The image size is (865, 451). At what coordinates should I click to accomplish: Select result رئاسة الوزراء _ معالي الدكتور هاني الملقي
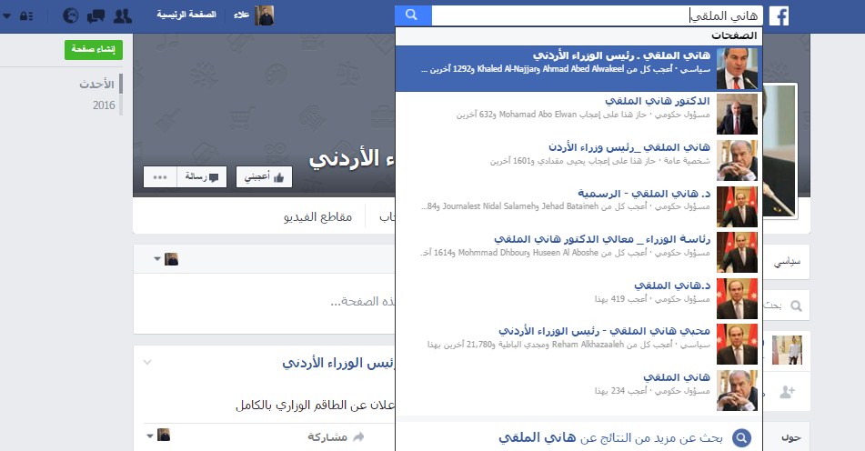click(578, 253)
